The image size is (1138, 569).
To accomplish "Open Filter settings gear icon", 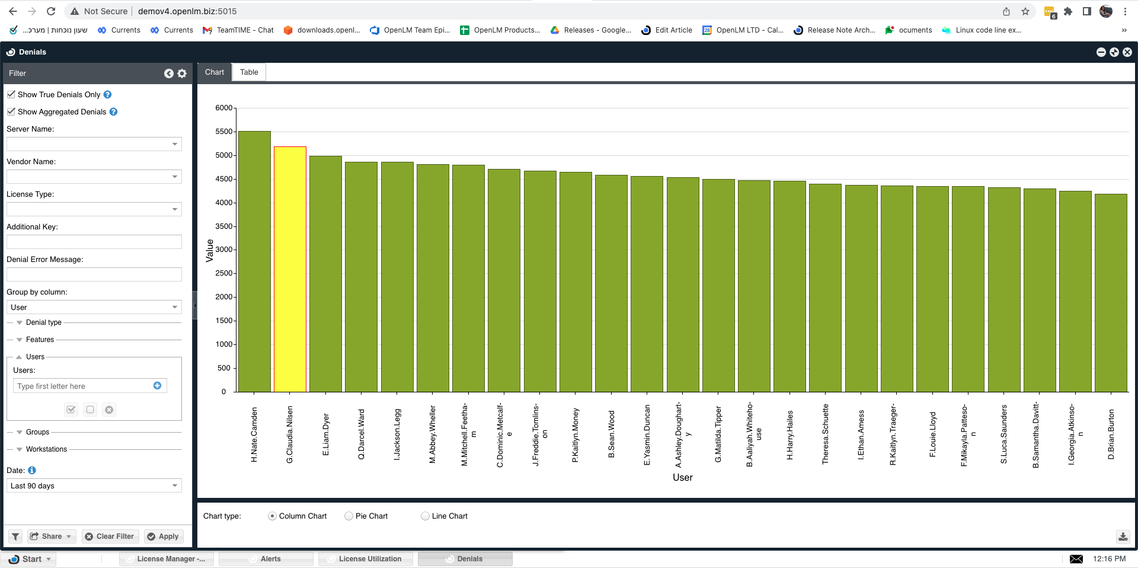I will click(182, 73).
